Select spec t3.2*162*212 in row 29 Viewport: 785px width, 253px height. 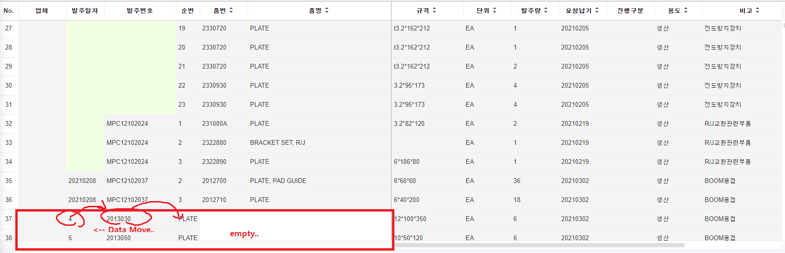pos(412,66)
